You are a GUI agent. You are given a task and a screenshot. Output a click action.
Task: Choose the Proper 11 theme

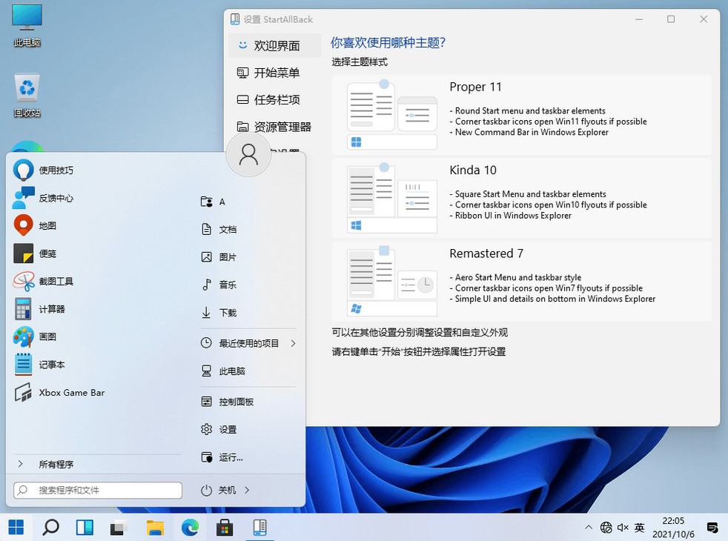521,115
